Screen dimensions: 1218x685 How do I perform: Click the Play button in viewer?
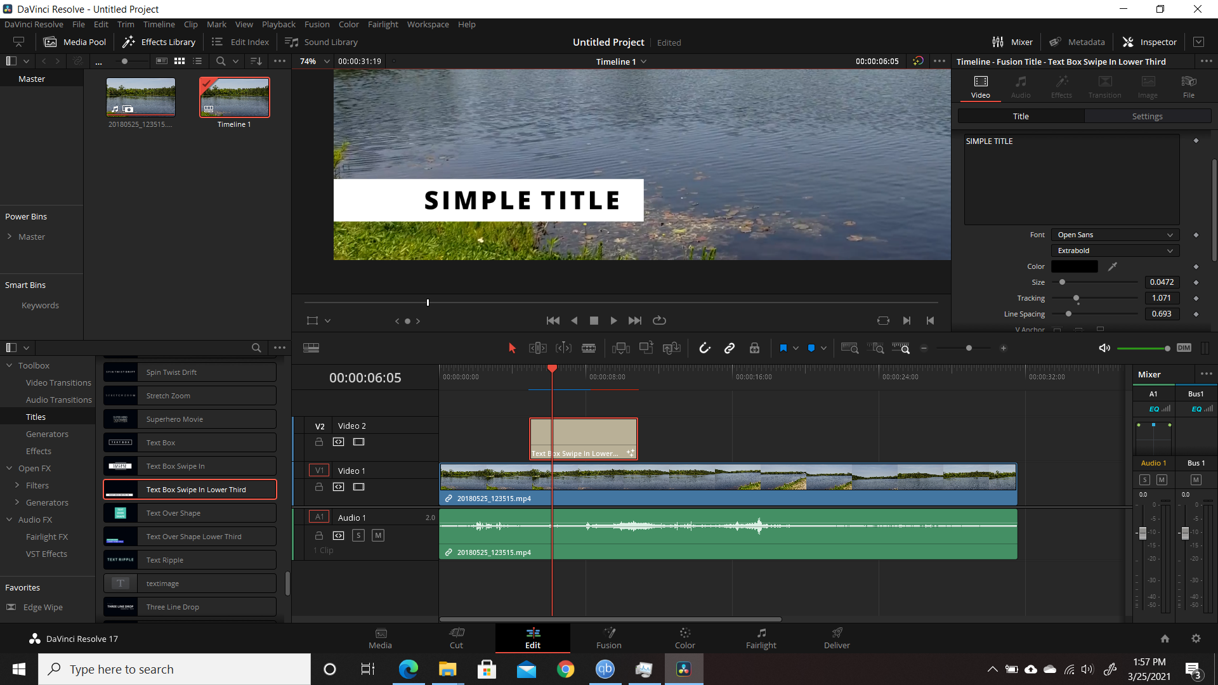(x=613, y=321)
